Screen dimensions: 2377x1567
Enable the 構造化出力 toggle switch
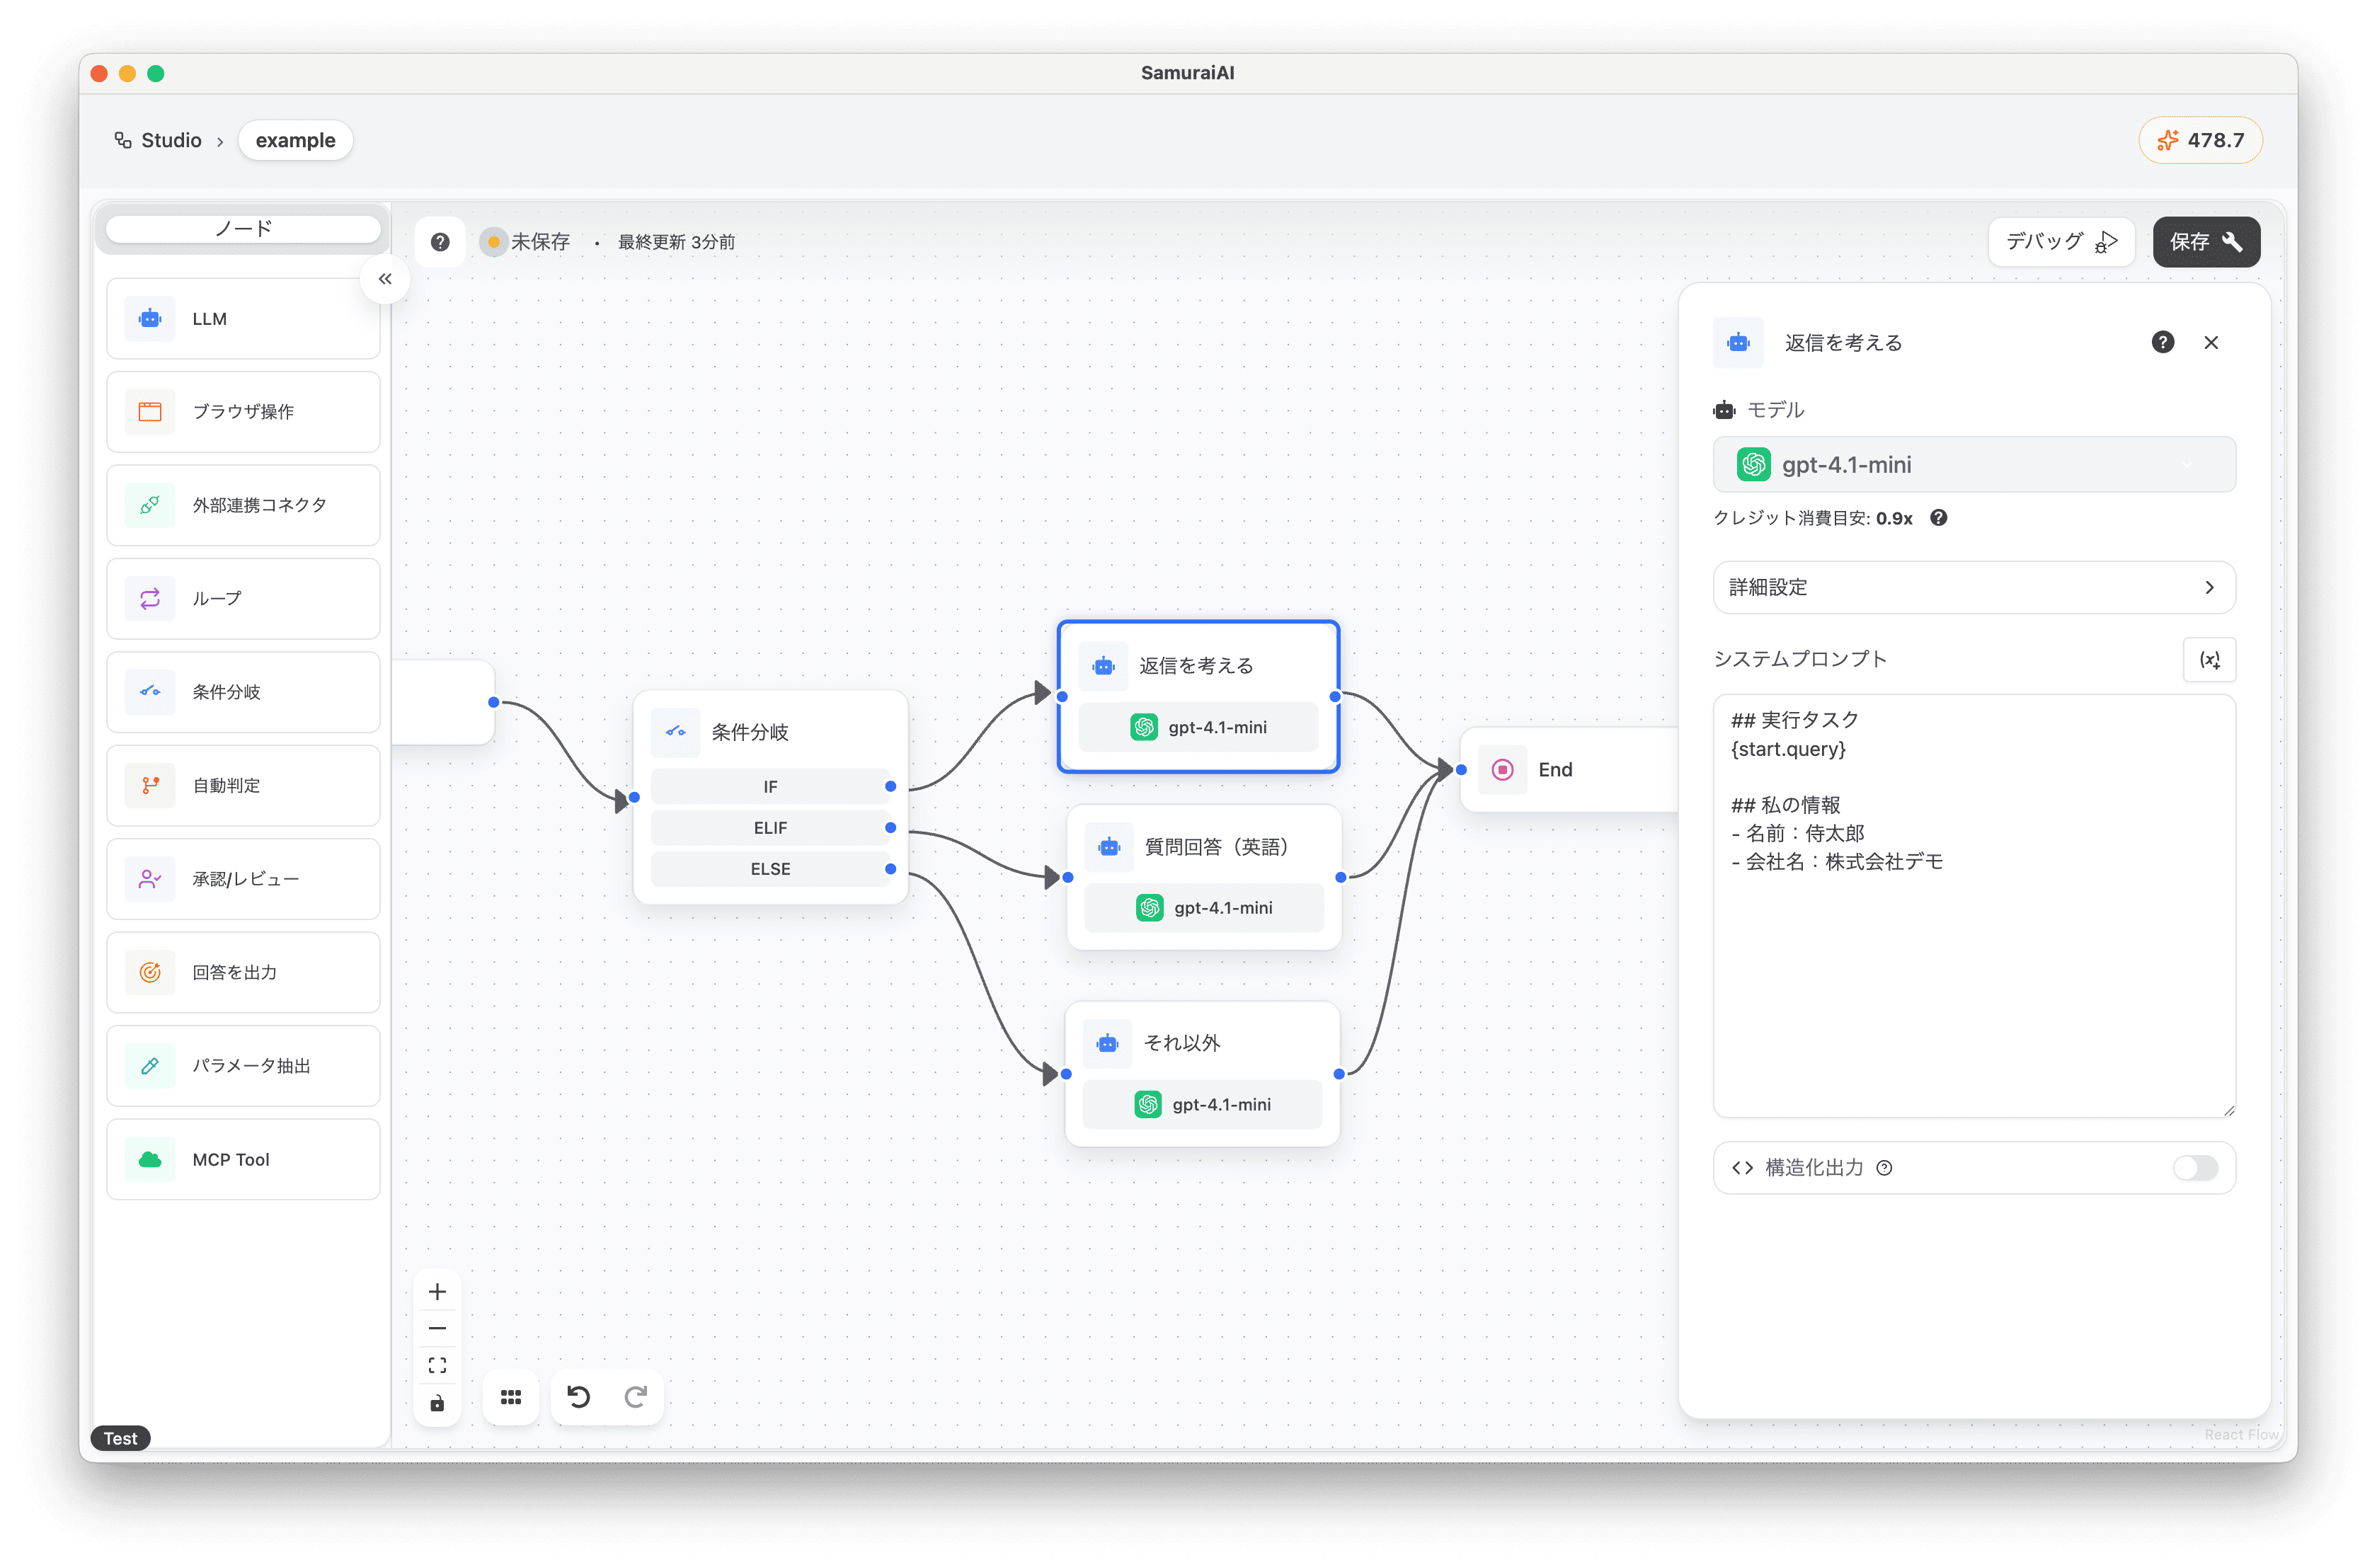pos(2194,1167)
